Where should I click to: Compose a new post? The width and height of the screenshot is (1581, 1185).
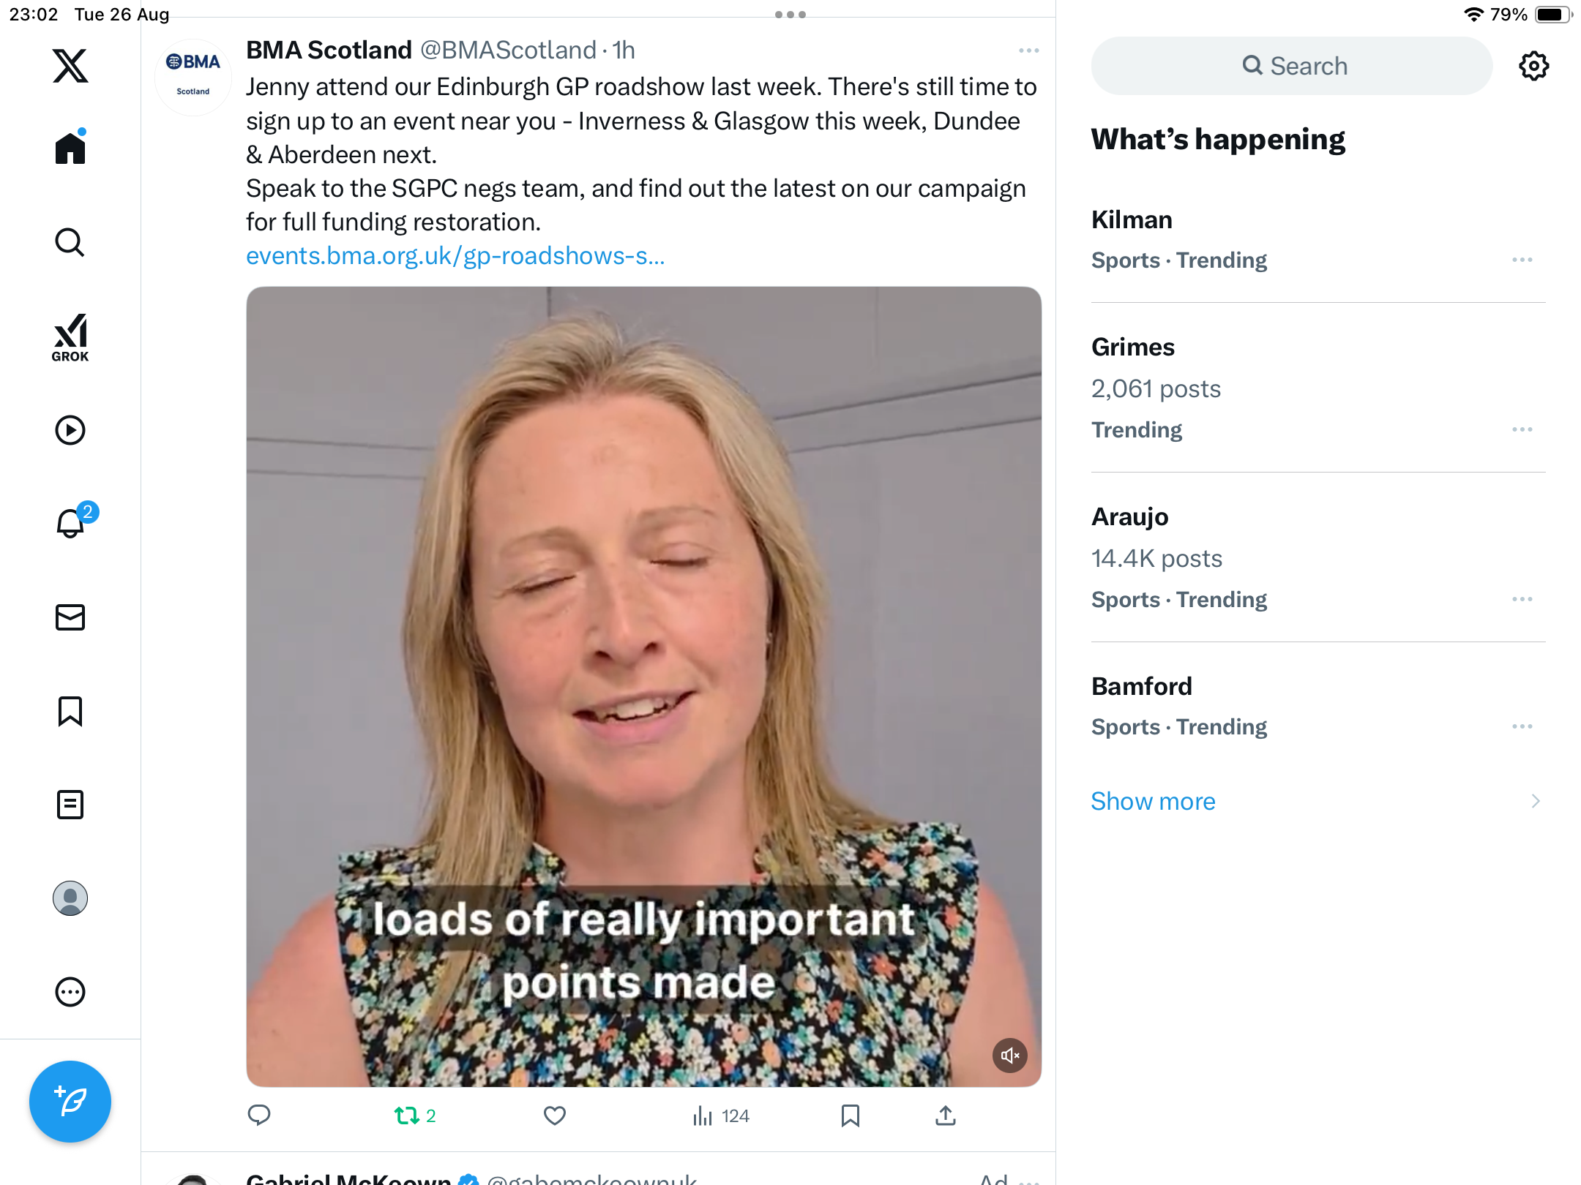click(70, 1102)
